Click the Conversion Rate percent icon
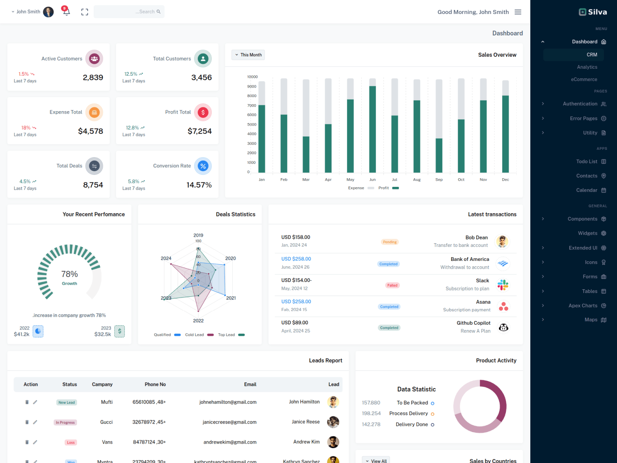This screenshot has height=463, width=617. pyautogui.click(x=203, y=166)
